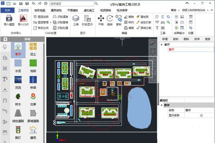Image resolution: width=215 pixels, height=143 pixels.
Task: Select 识别拟建 recognition tool
Action: (x=60, y=28)
